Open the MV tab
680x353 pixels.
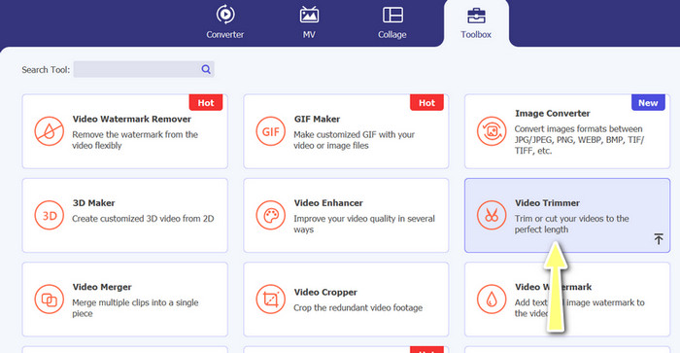pos(309,21)
